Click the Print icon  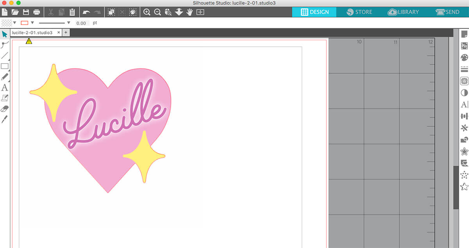pos(36,12)
